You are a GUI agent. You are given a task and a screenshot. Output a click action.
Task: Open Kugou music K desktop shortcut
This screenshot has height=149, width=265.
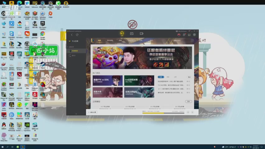tap(12, 25)
